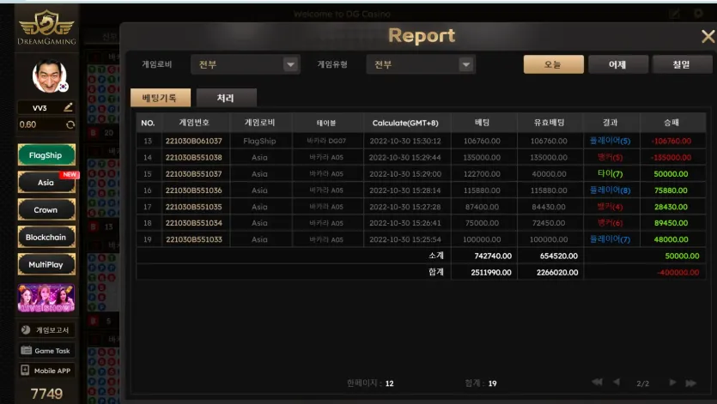717x404 pixels.
Task: Click the total bet 2511990.00
Action: pyautogui.click(x=491, y=273)
